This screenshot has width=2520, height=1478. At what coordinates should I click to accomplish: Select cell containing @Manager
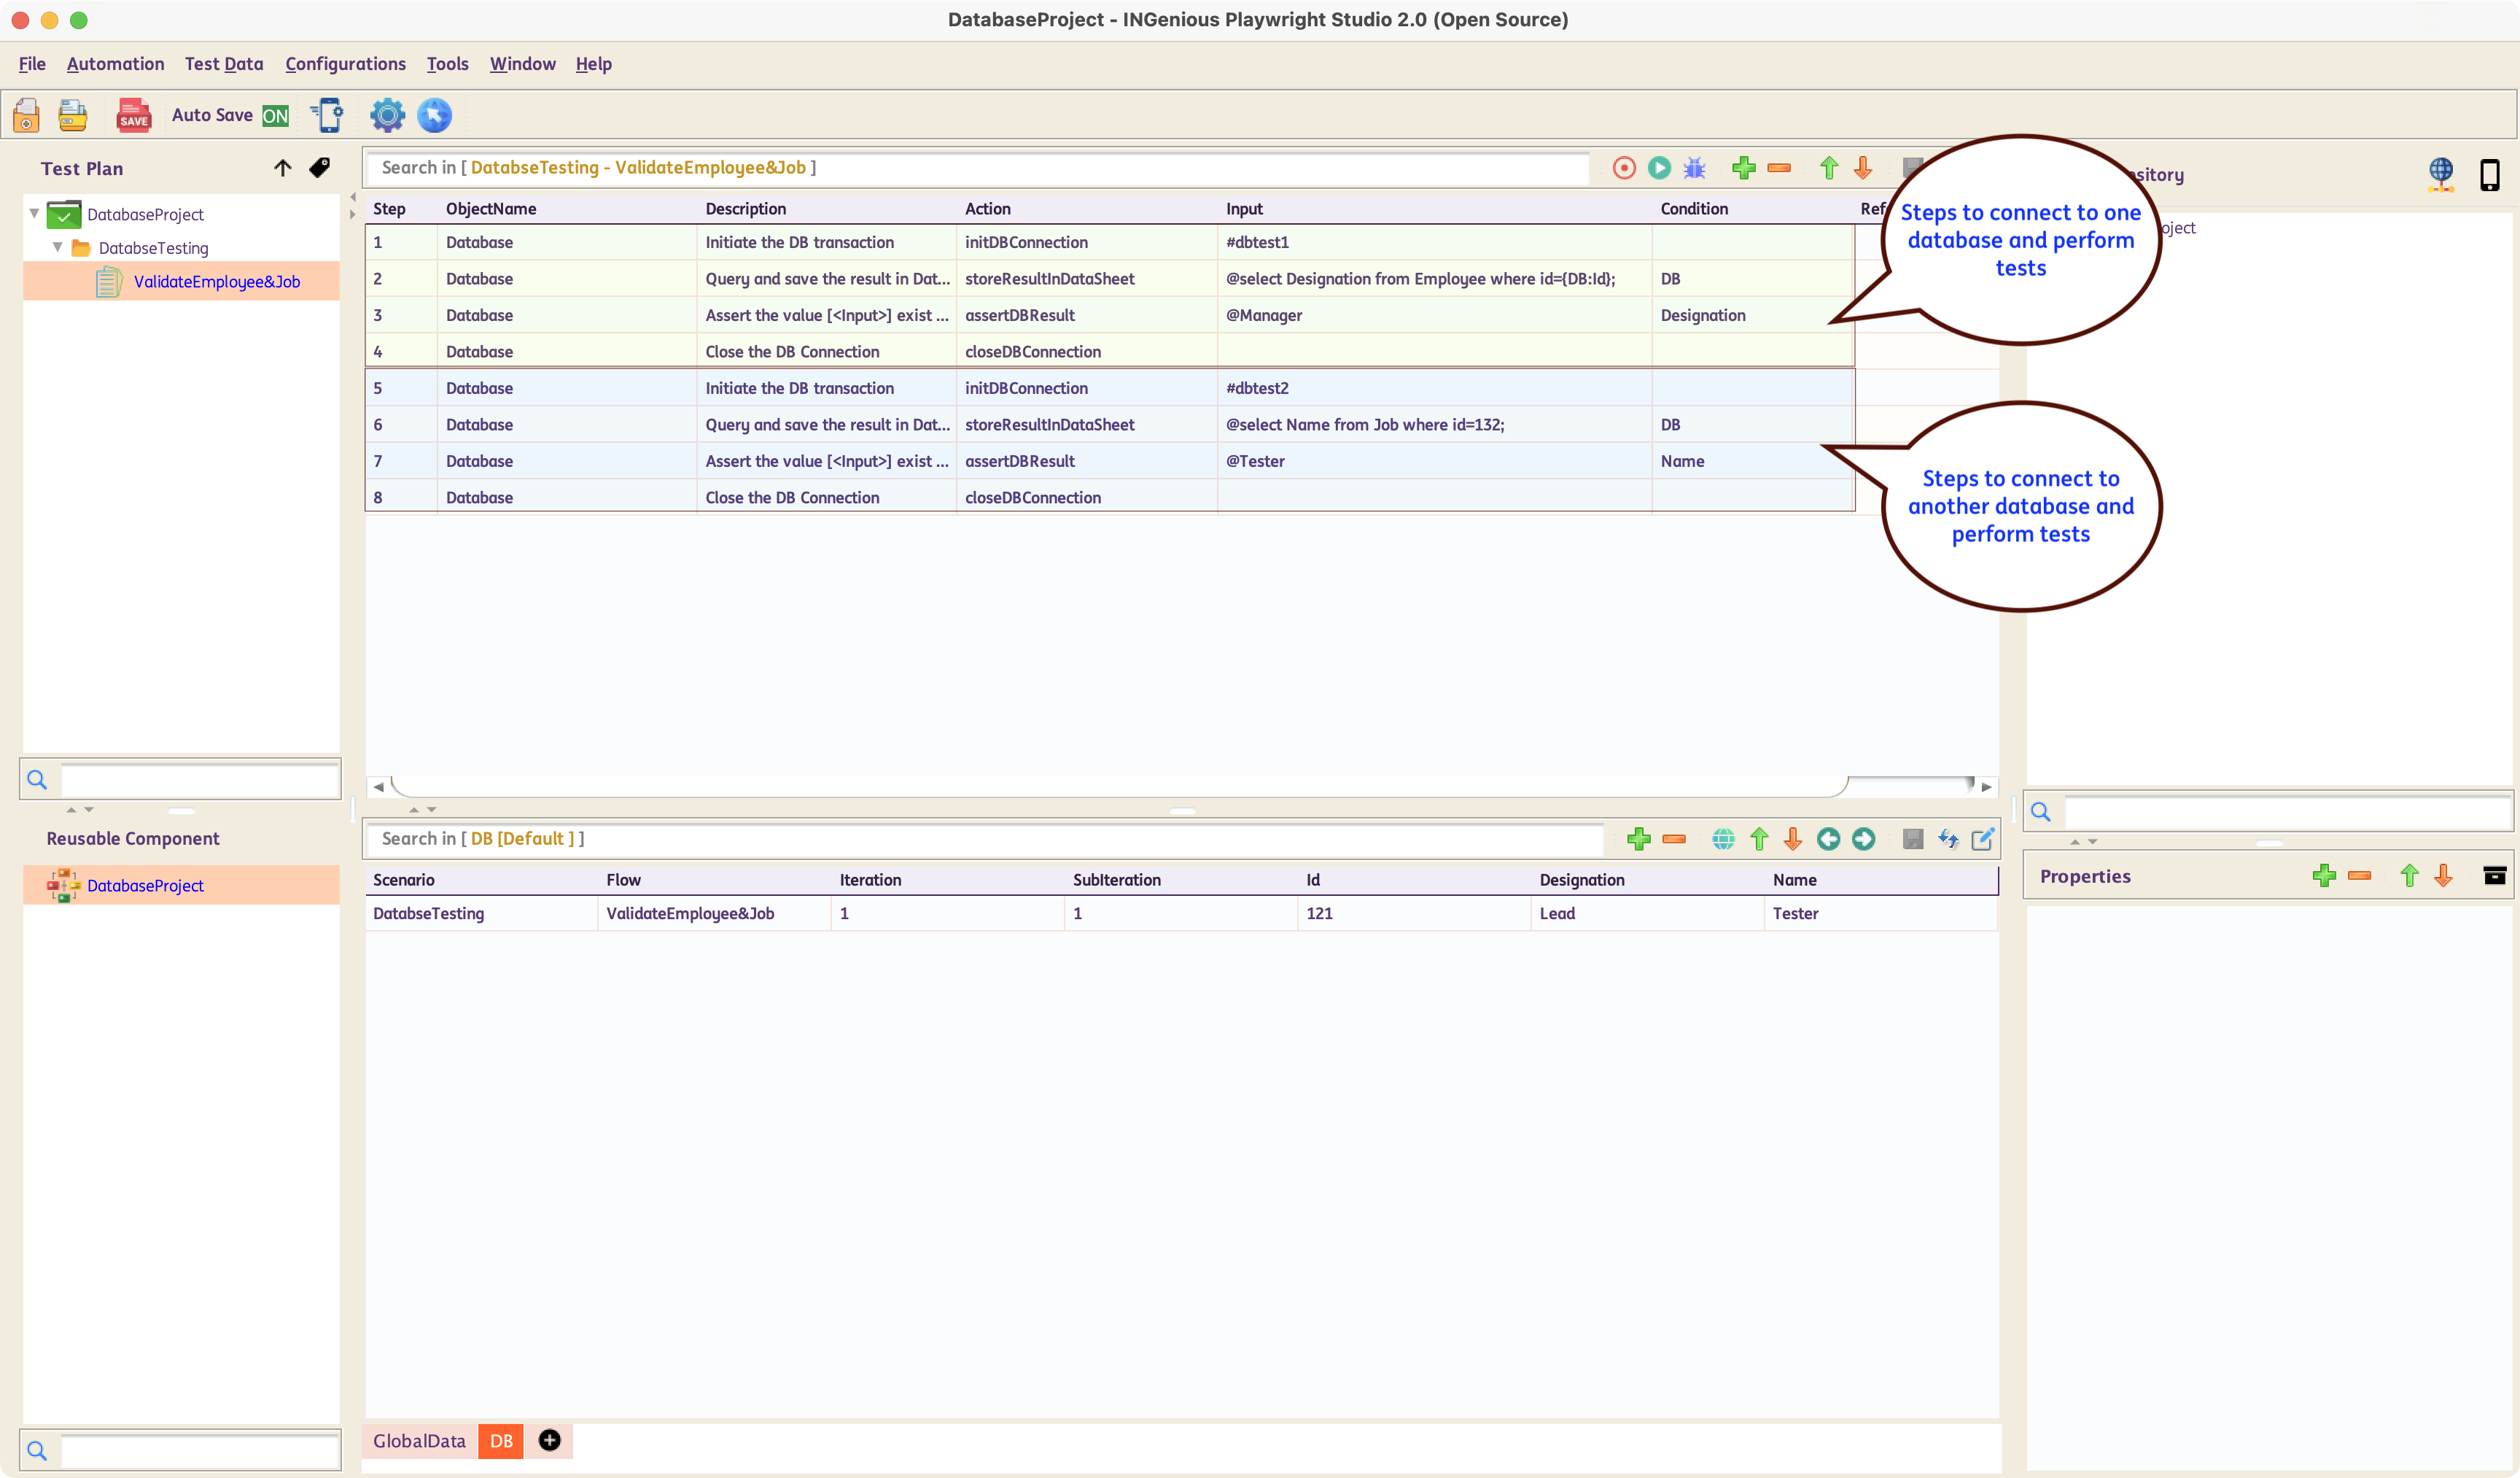pos(1434,315)
